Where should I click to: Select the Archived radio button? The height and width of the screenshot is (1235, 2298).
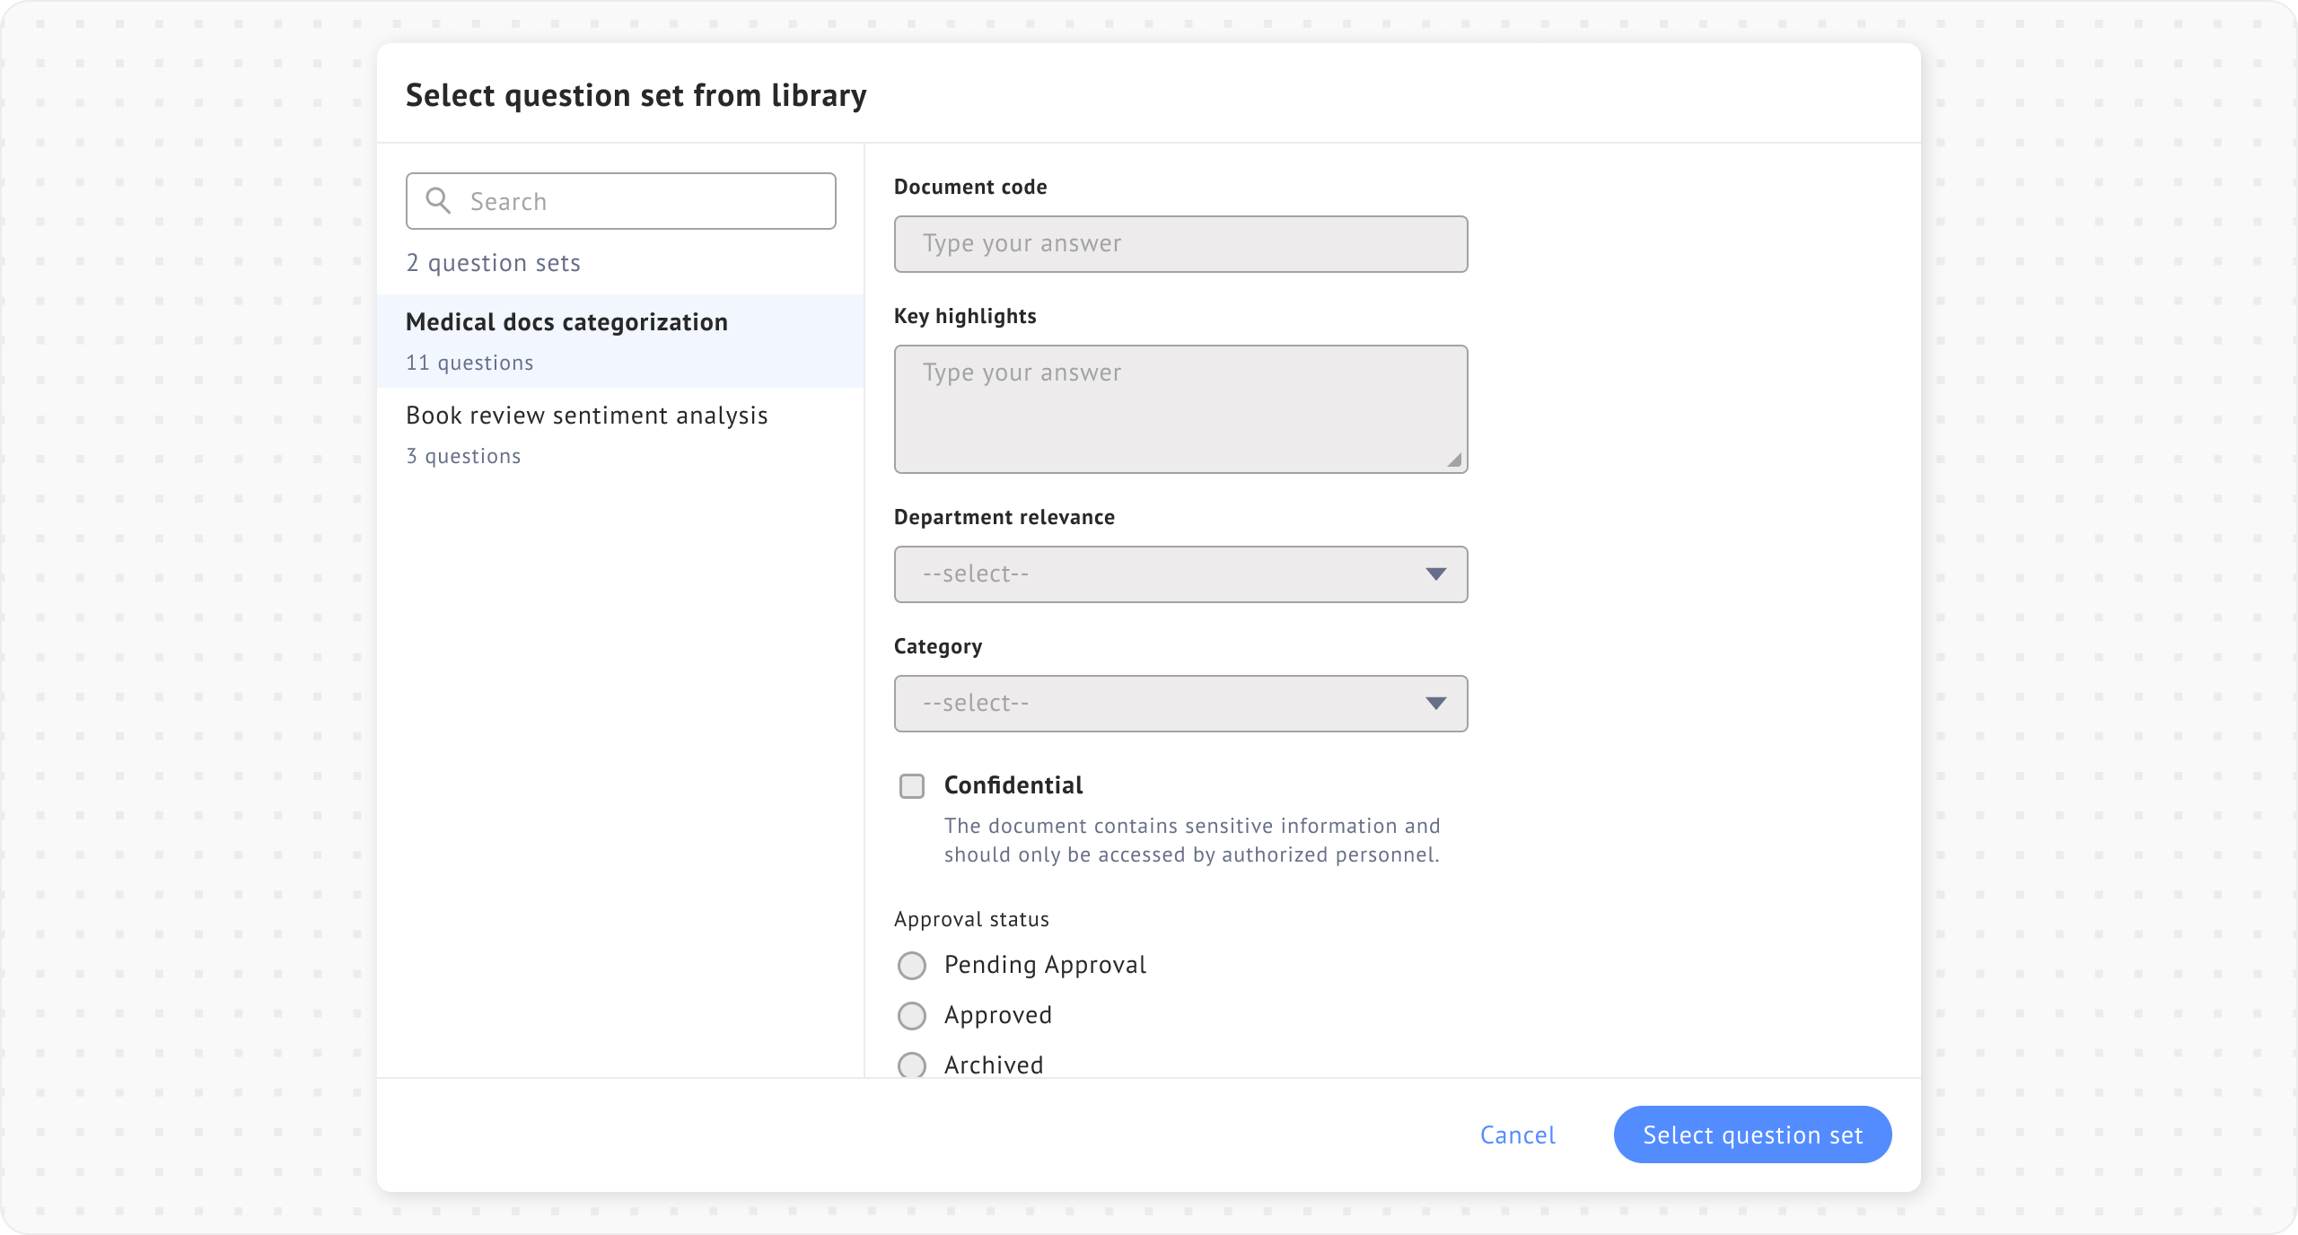point(912,1065)
